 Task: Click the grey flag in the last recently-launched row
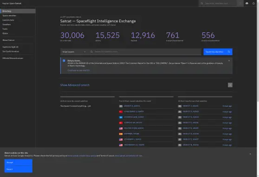pyautogui.click(x=180, y=145)
